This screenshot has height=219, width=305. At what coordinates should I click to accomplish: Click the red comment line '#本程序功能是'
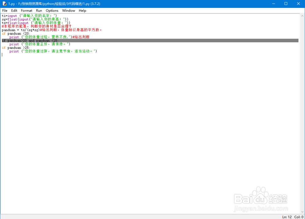coord(37,26)
